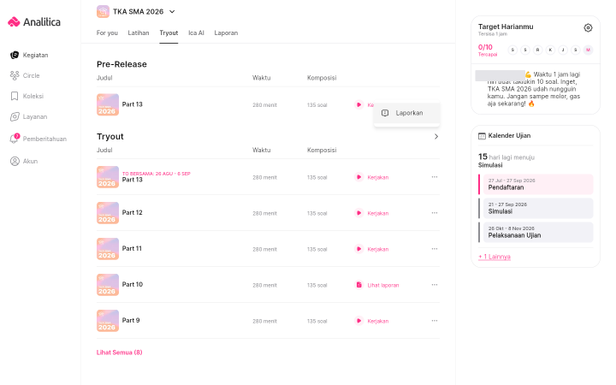
Task: Open Circle in the sidebar
Action: click(x=25, y=75)
